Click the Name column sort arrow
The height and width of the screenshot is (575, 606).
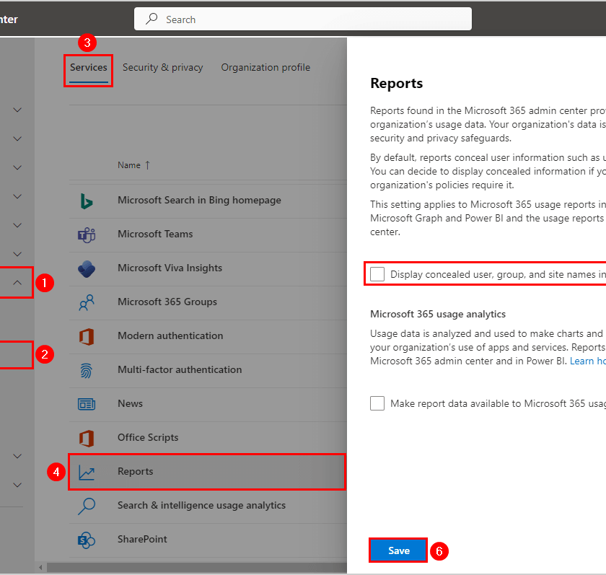pyautogui.click(x=148, y=165)
